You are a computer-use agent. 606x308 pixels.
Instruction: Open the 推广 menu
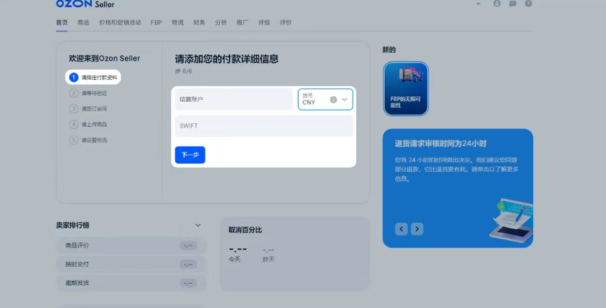243,22
